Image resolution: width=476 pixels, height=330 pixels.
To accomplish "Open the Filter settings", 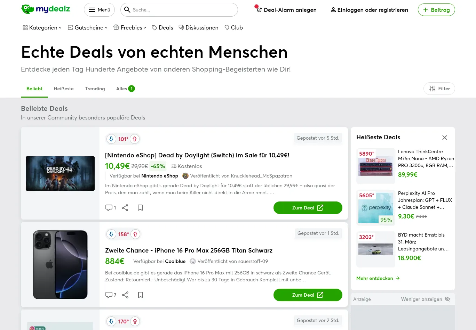I will 439,89.
